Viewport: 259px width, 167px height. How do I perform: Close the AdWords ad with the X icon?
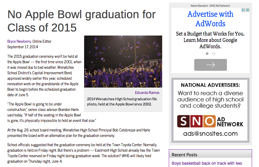(x=247, y=10)
